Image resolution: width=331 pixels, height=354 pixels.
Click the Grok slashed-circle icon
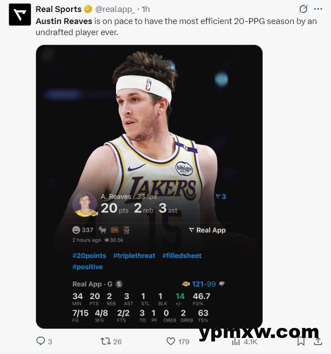click(x=303, y=9)
